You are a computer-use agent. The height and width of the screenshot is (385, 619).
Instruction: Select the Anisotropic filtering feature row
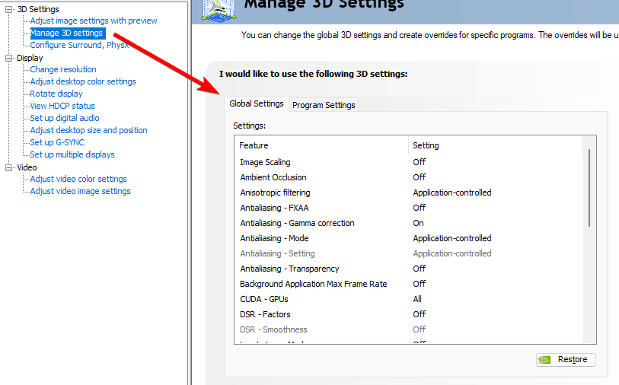(408, 193)
